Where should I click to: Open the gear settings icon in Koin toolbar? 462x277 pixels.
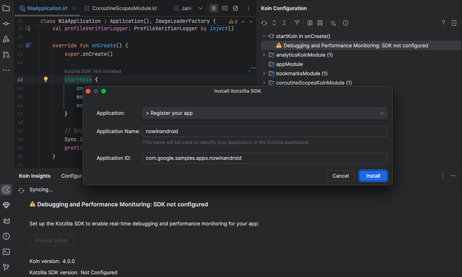coord(333,23)
